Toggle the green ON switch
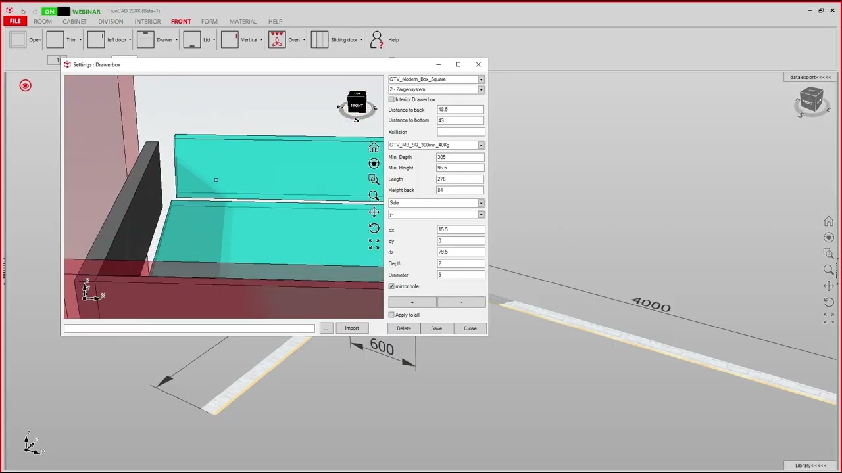This screenshot has height=473, width=842. [x=55, y=11]
